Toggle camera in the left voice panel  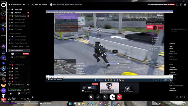click(x=11, y=94)
